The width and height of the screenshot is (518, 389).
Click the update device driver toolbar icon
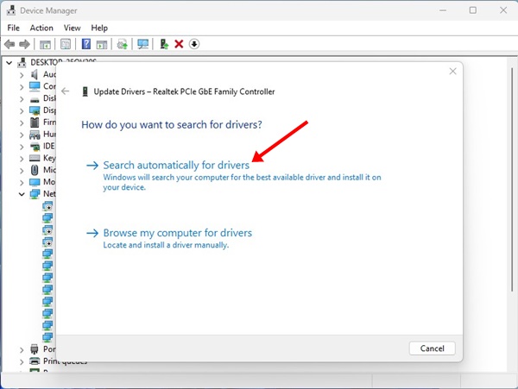123,44
